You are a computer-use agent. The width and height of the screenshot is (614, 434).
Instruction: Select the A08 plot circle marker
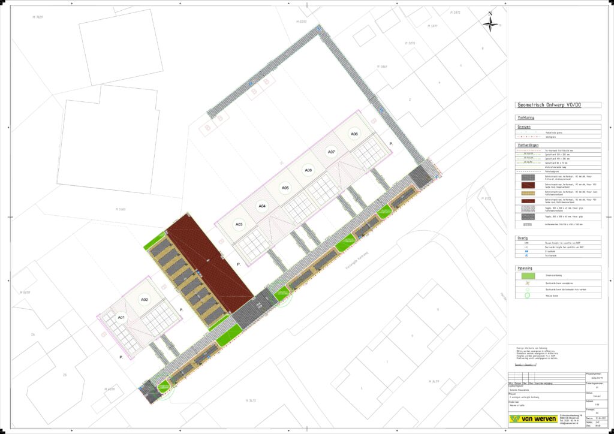[x=354, y=135]
